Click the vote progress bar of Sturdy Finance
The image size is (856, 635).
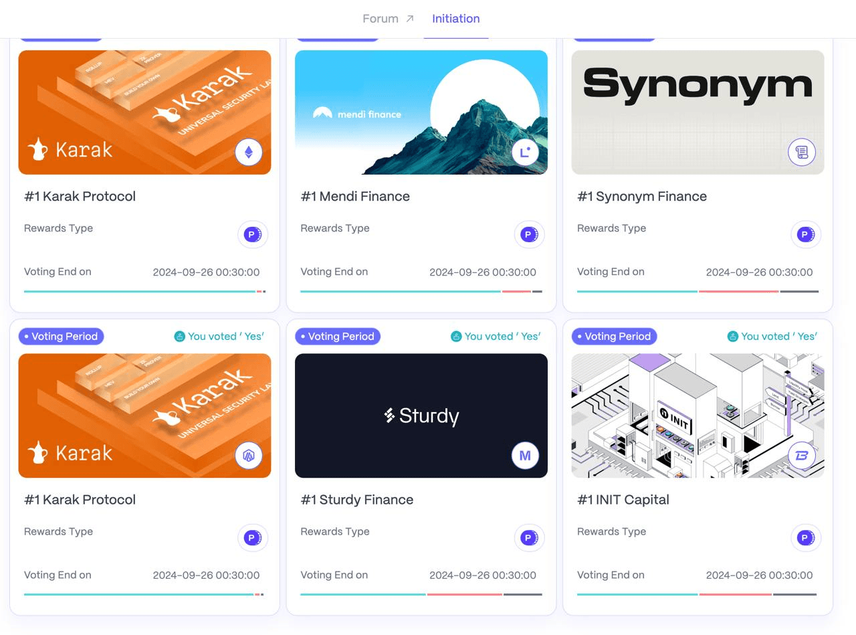click(421, 594)
